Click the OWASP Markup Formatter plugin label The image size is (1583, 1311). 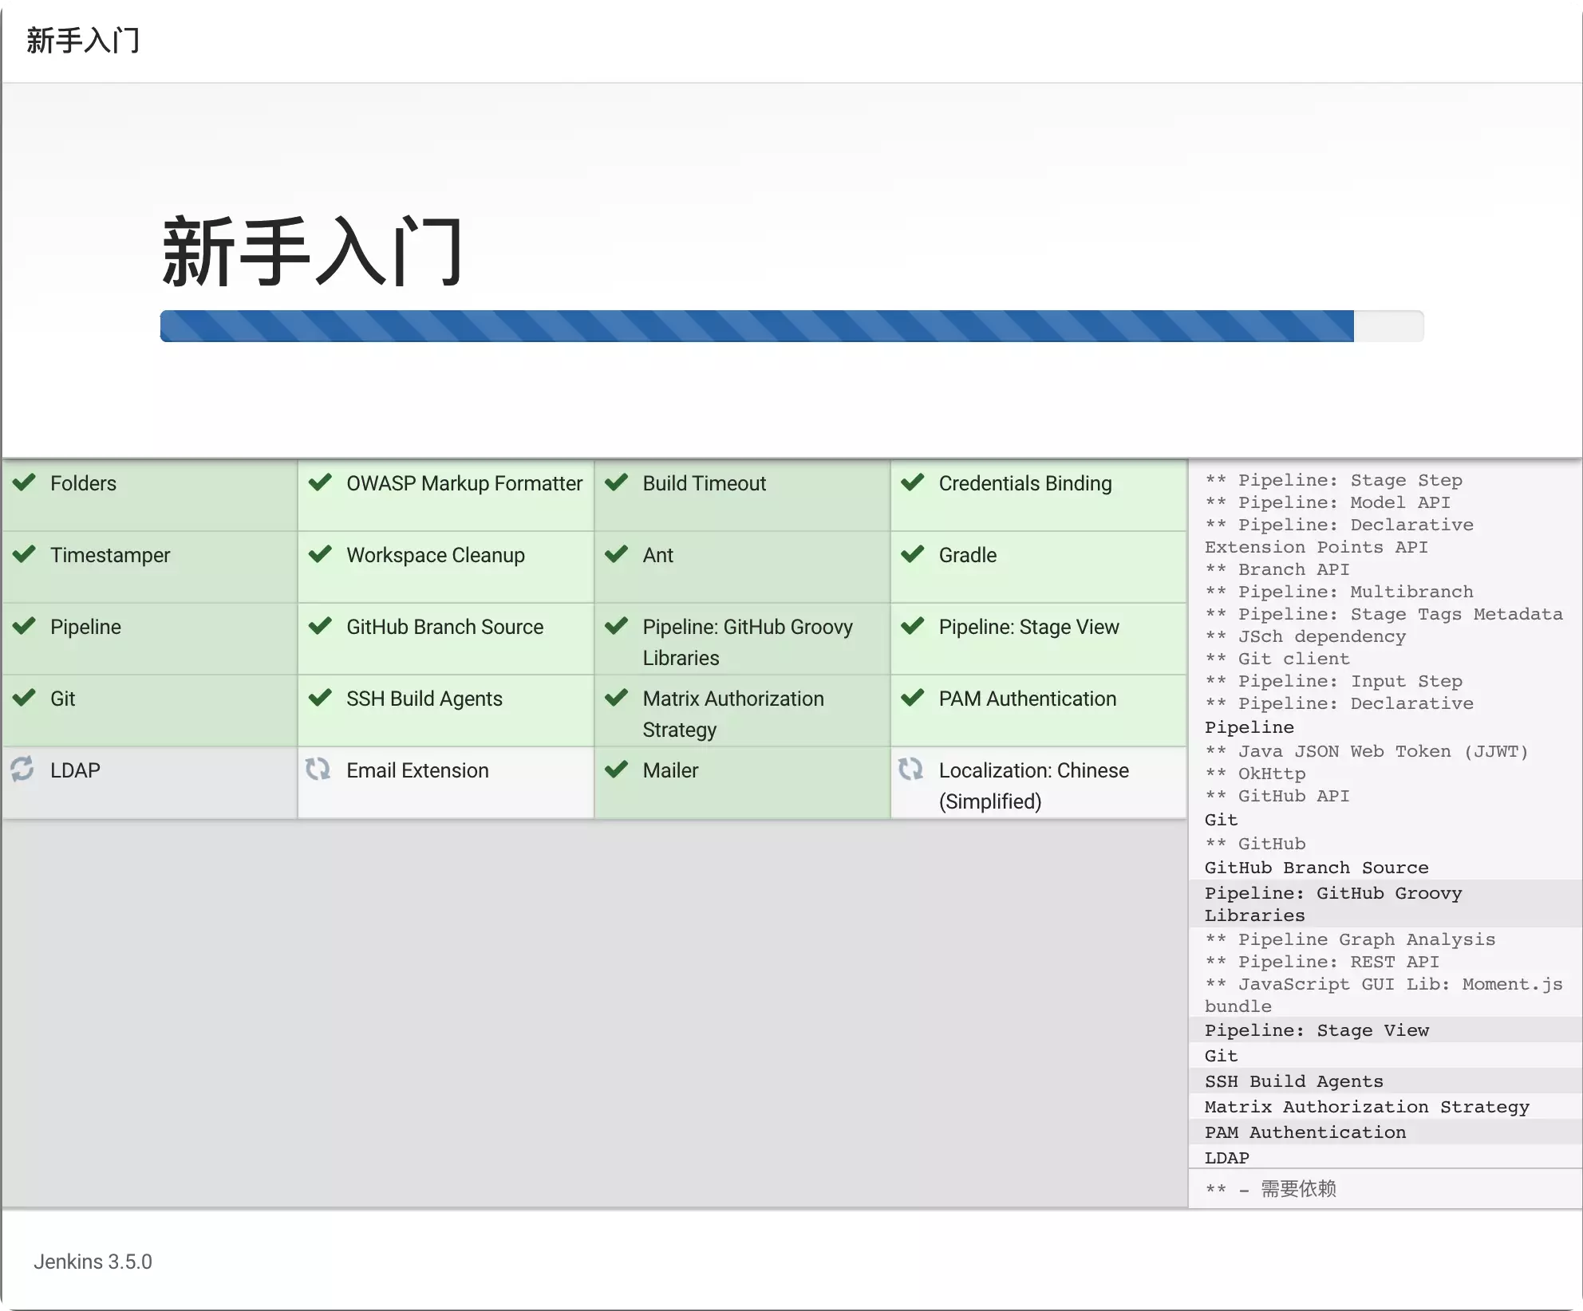pos(464,483)
